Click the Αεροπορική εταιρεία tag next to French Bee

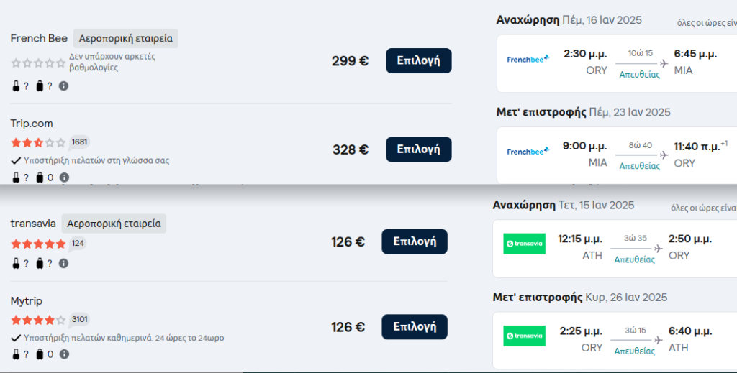pyautogui.click(x=125, y=39)
